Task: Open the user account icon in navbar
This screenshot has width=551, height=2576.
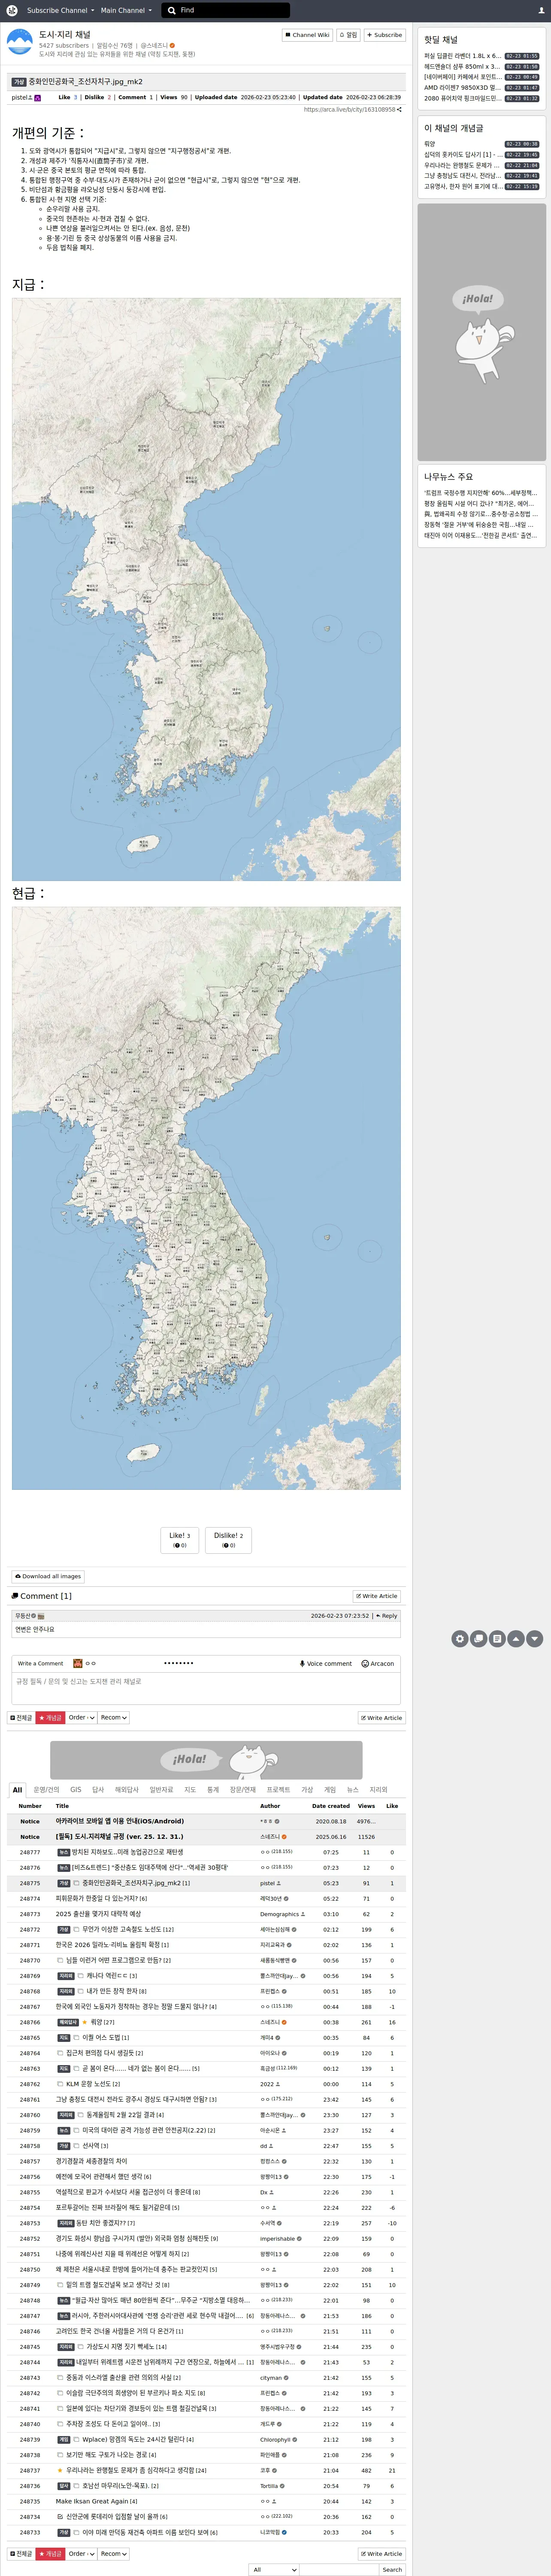Action: point(541,10)
